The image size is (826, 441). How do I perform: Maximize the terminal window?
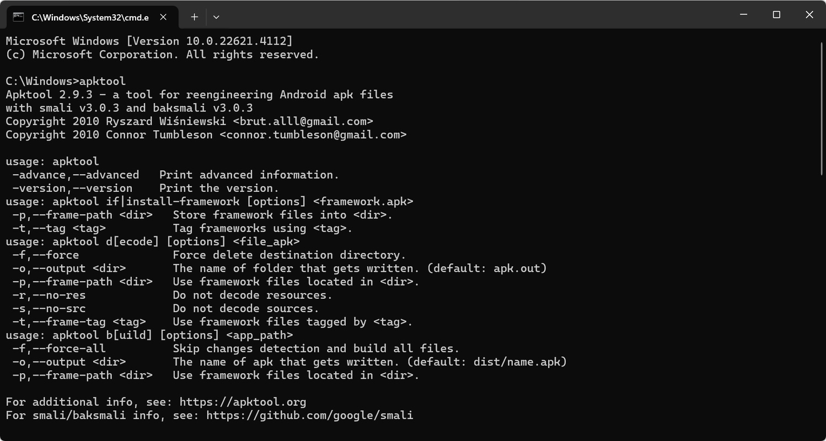[776, 15]
